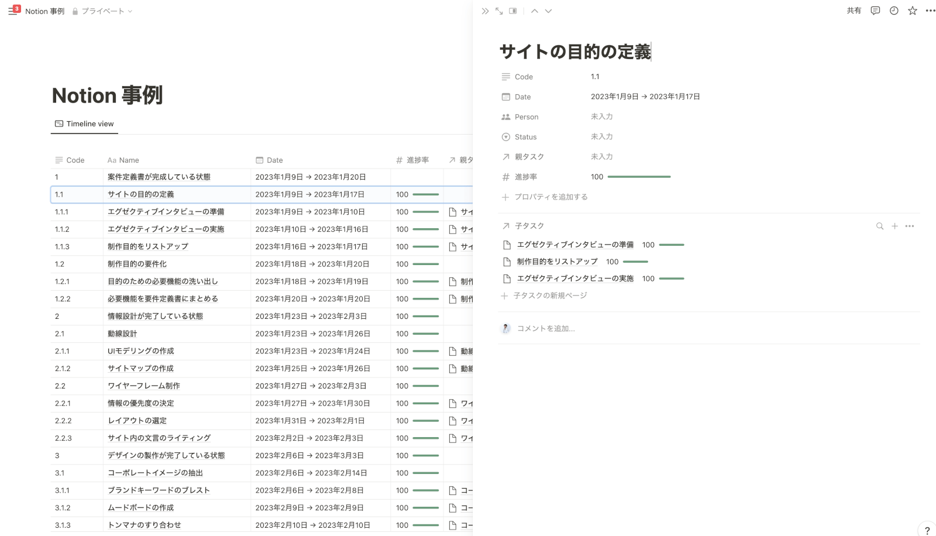Click empty Person value 未入力
Screen dimensions: 936x536
(602, 116)
